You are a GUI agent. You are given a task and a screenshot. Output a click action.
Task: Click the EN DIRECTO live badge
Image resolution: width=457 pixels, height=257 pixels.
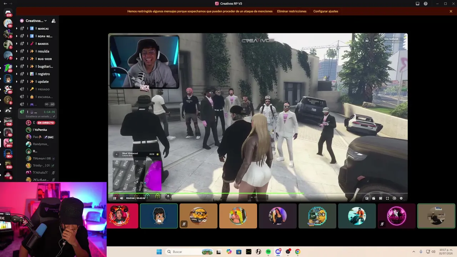pyautogui.click(x=46, y=123)
